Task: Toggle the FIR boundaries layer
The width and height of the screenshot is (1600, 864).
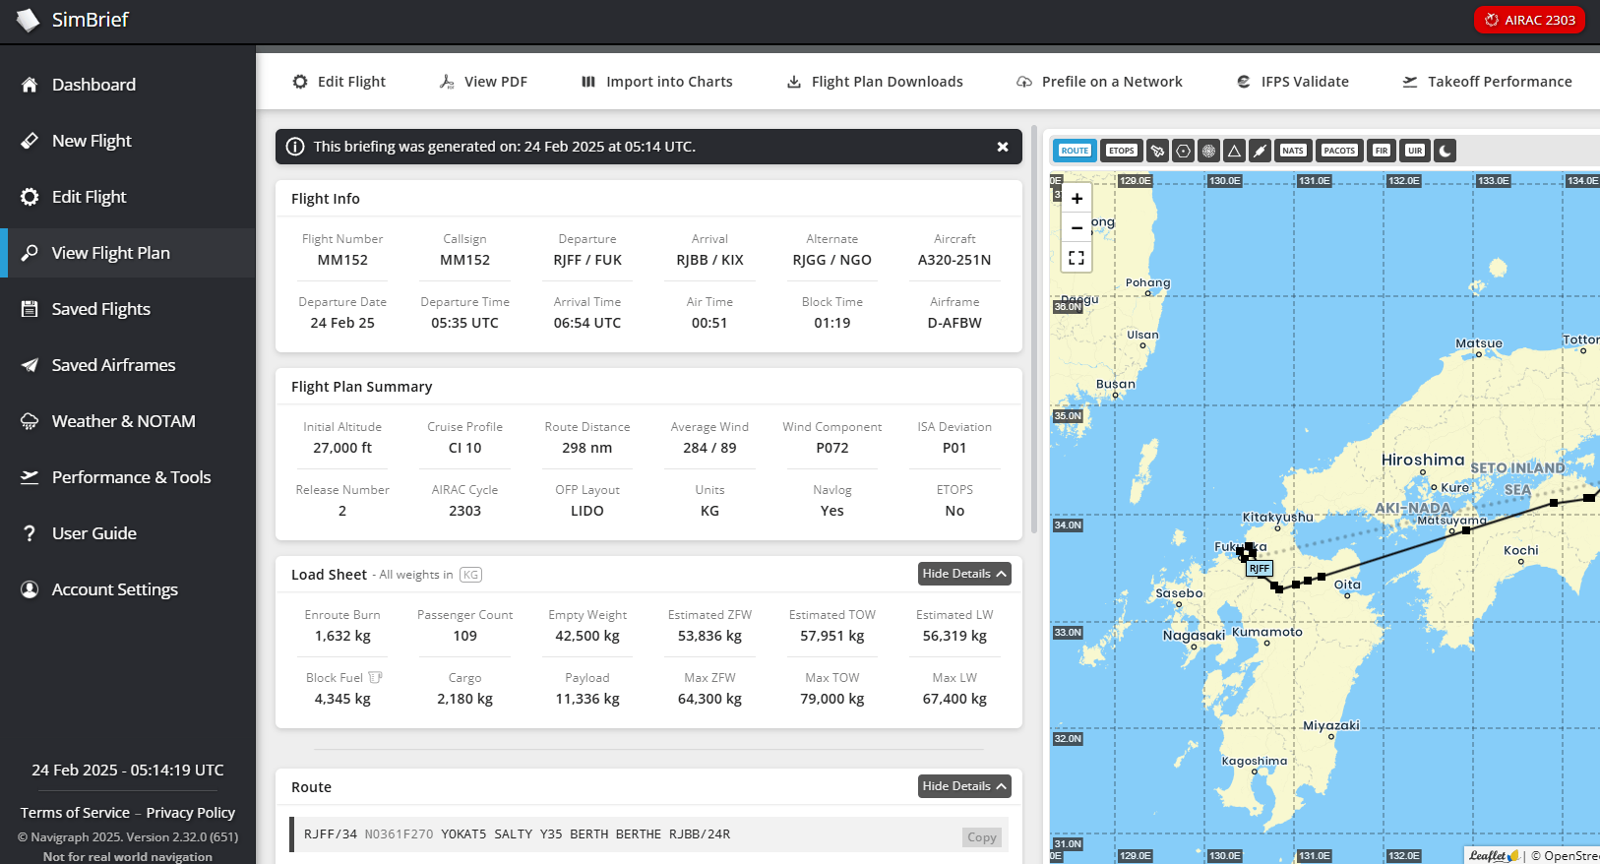Action: tap(1382, 151)
